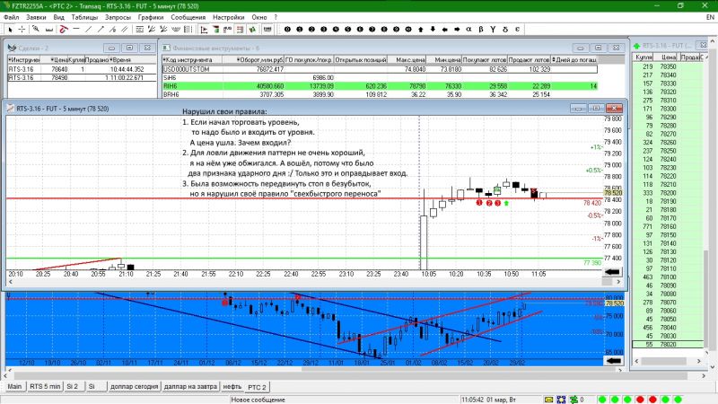Viewport: 718px width, 404px height.
Task: Open the даллар на завтра tab
Action: tap(190, 387)
